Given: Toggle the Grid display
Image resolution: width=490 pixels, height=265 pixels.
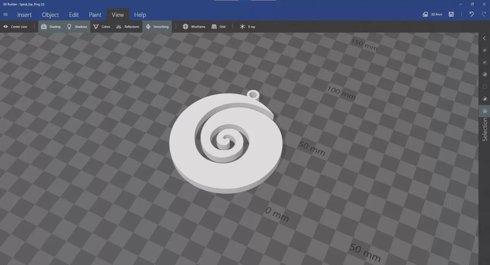Looking at the screenshot, I should click(x=219, y=26).
